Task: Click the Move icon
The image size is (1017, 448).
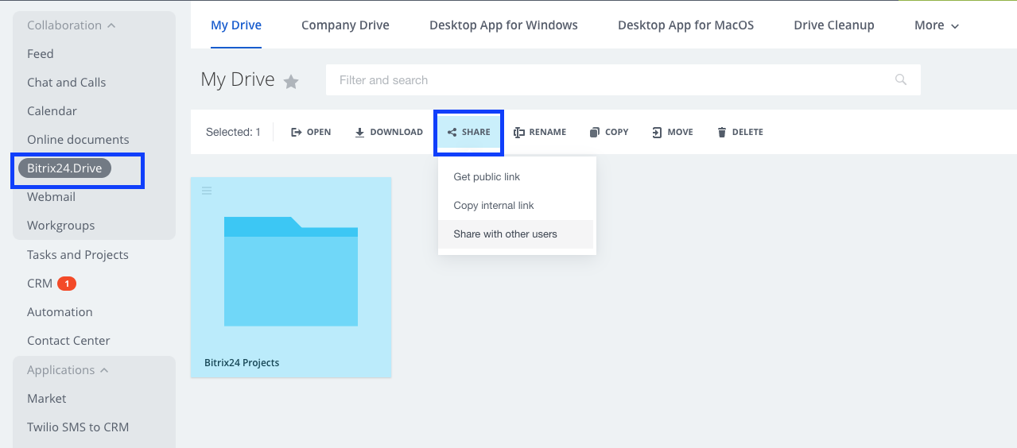Action: click(657, 133)
